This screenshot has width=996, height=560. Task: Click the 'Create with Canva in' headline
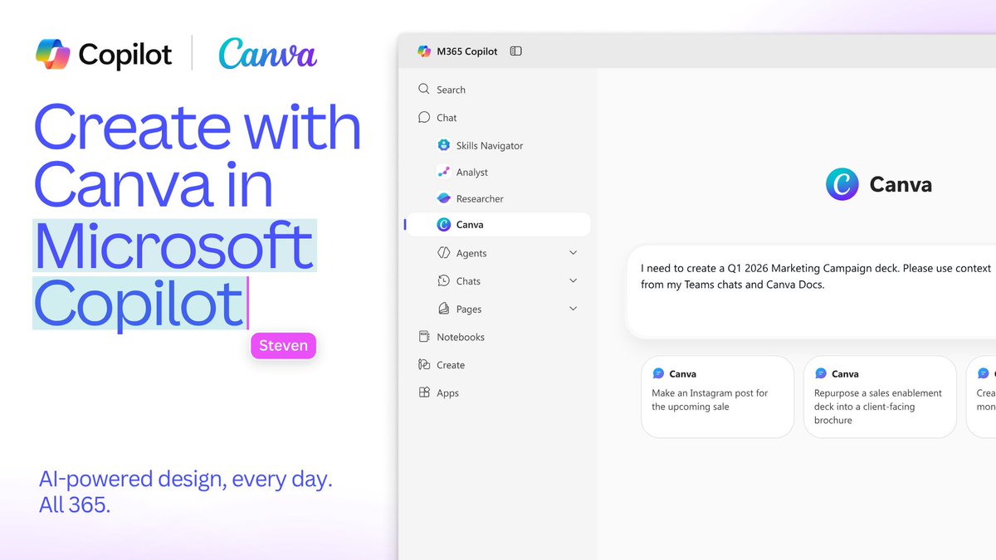pyautogui.click(x=198, y=157)
